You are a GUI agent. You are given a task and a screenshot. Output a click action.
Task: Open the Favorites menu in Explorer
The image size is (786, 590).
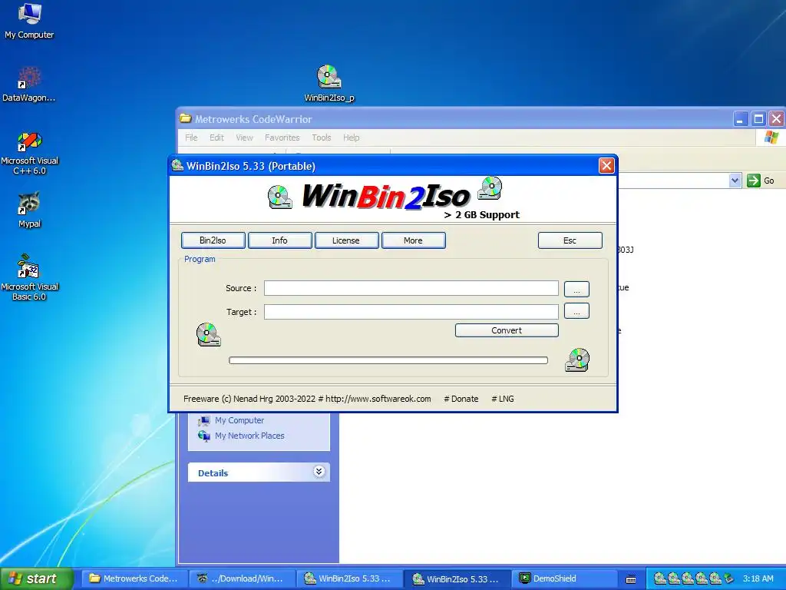282,138
